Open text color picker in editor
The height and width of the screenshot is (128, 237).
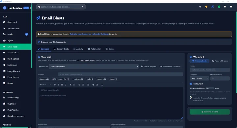pos(70,85)
